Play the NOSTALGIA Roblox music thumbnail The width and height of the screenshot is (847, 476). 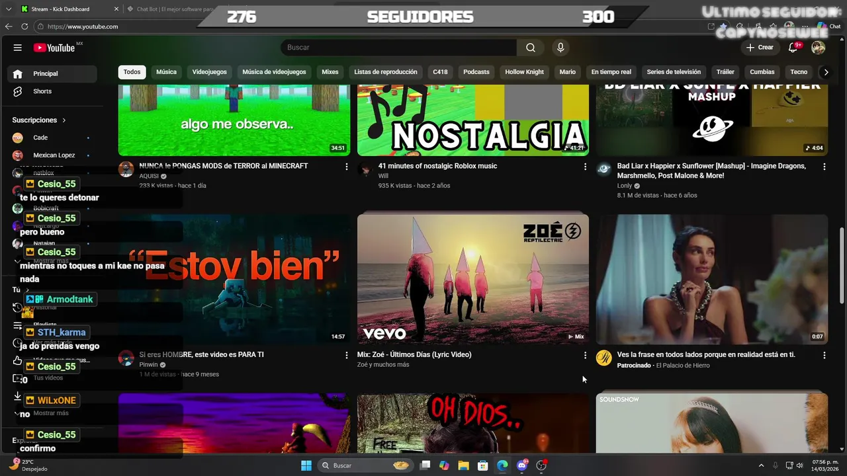(473, 120)
